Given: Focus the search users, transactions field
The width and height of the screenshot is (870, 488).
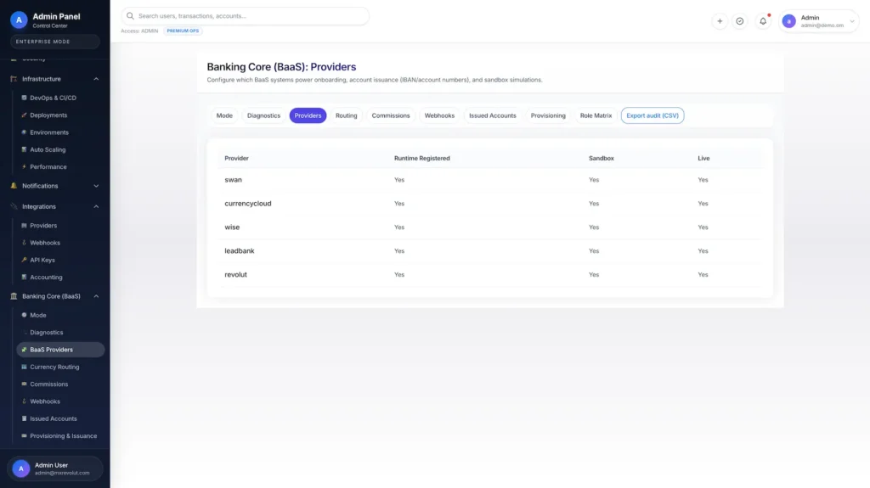Looking at the screenshot, I should pyautogui.click(x=246, y=16).
